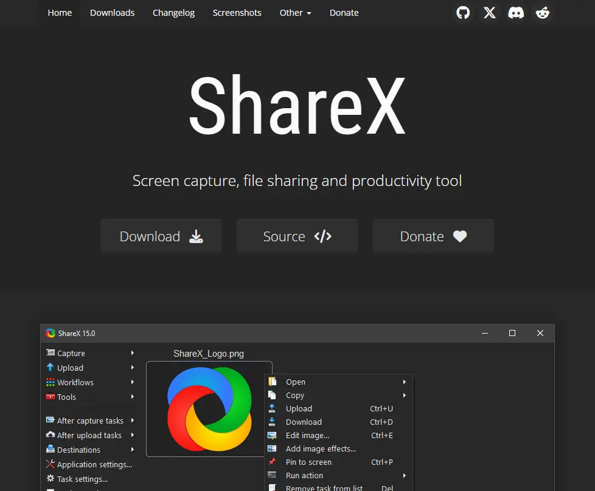The image size is (595, 491).
Task: Click the Source button
Action: pos(297,236)
